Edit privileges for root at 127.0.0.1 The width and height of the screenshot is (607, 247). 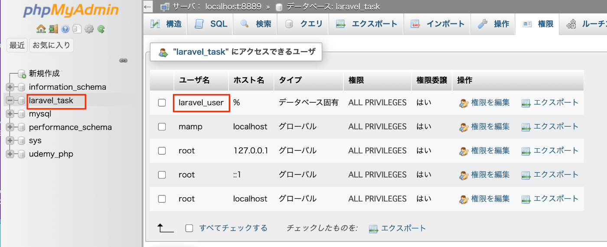[x=485, y=151]
